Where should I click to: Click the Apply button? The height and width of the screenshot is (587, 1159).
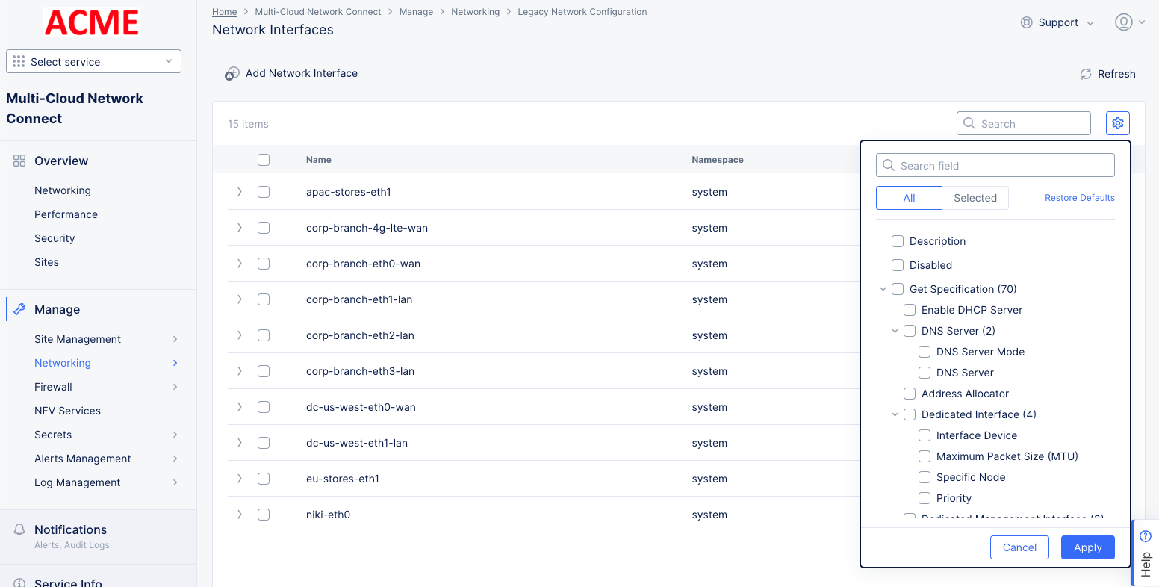click(1087, 547)
